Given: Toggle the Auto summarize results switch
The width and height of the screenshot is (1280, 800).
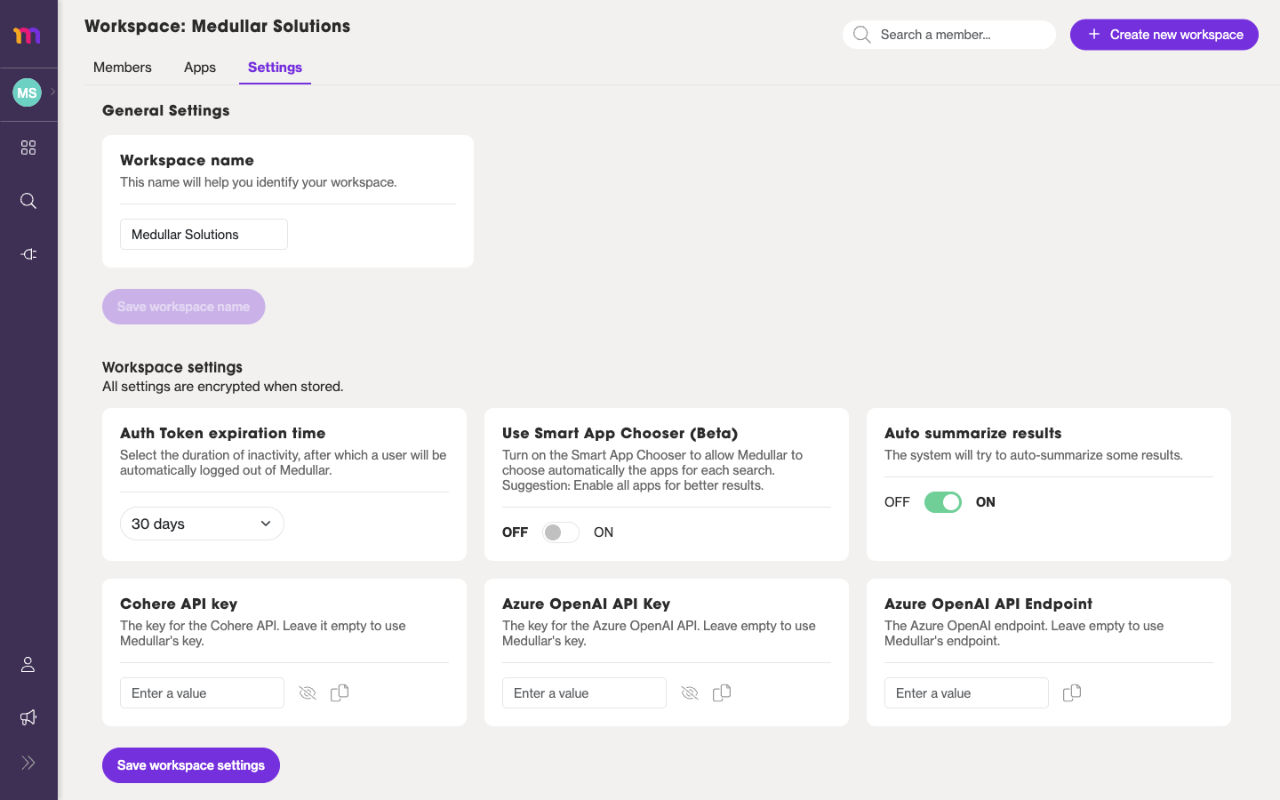Looking at the screenshot, I should (x=943, y=502).
